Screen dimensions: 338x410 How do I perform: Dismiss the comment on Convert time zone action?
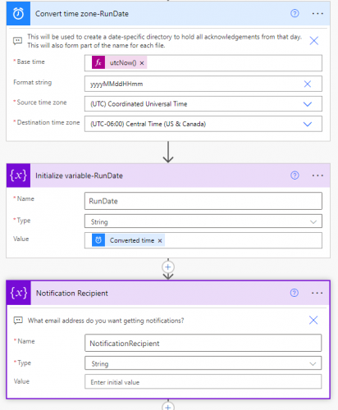(x=313, y=41)
